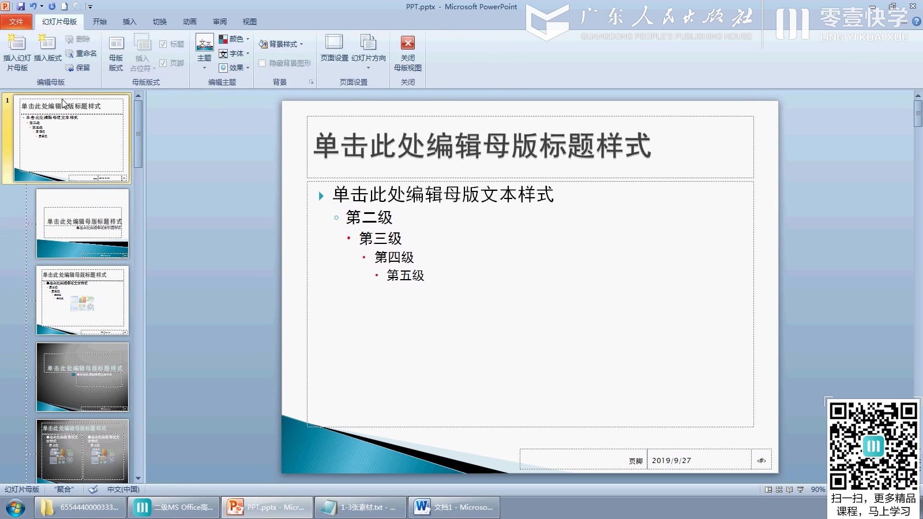Click the 90% zoom level control
The height and width of the screenshot is (519, 923).
click(819, 490)
